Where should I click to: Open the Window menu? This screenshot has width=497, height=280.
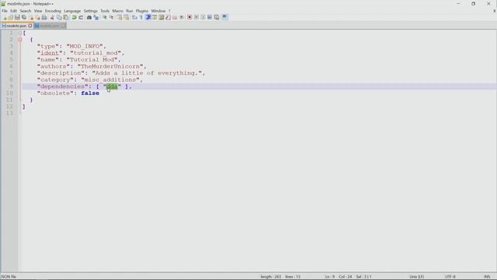158,11
